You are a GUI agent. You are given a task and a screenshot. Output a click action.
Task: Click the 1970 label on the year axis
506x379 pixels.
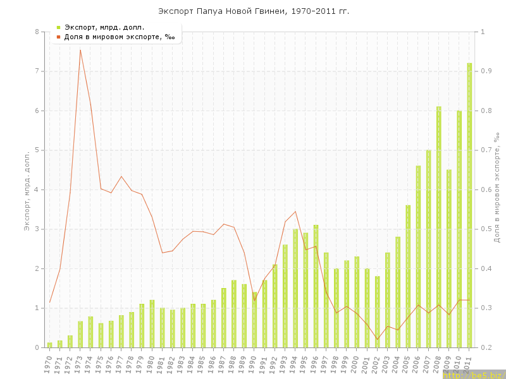pyautogui.click(x=49, y=364)
